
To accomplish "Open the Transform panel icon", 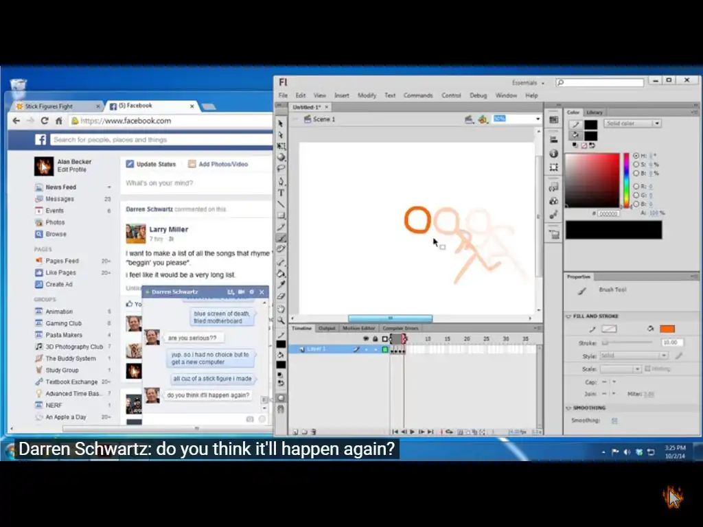I will point(554,167).
